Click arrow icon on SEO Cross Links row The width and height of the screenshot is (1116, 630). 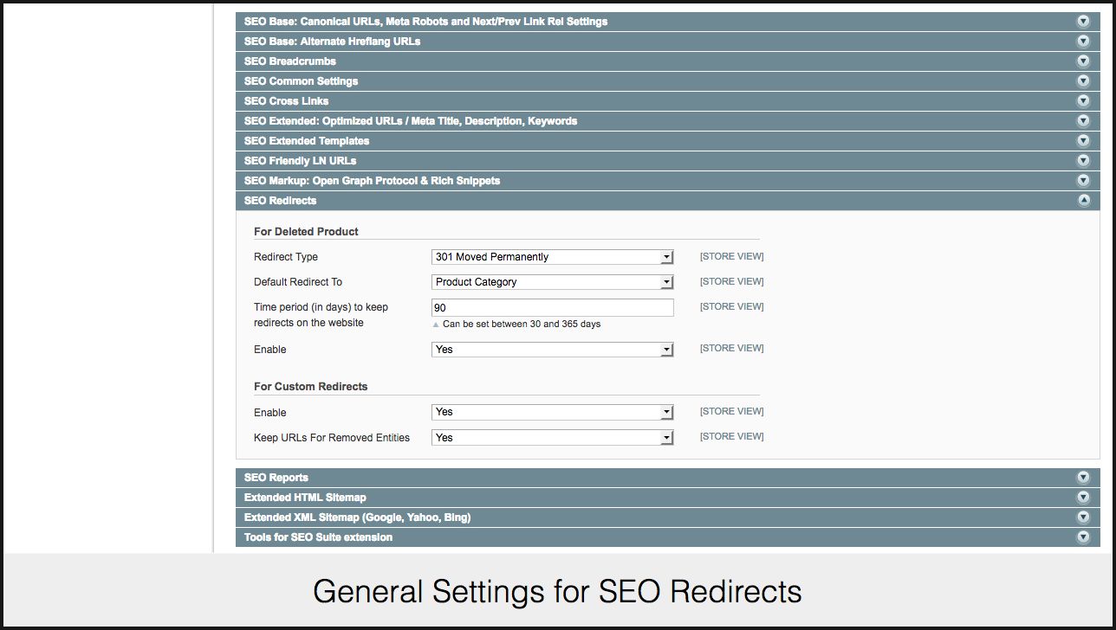tap(1082, 101)
